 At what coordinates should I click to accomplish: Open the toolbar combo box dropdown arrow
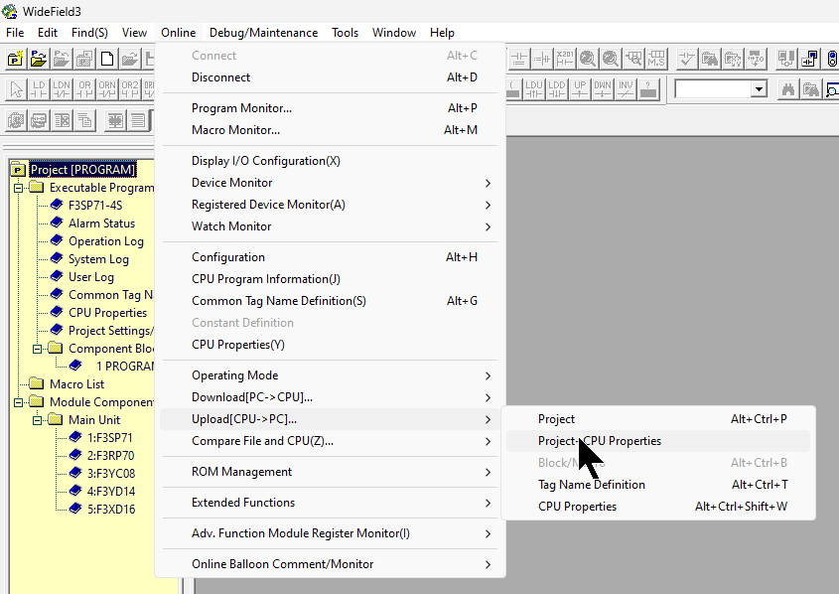point(759,89)
